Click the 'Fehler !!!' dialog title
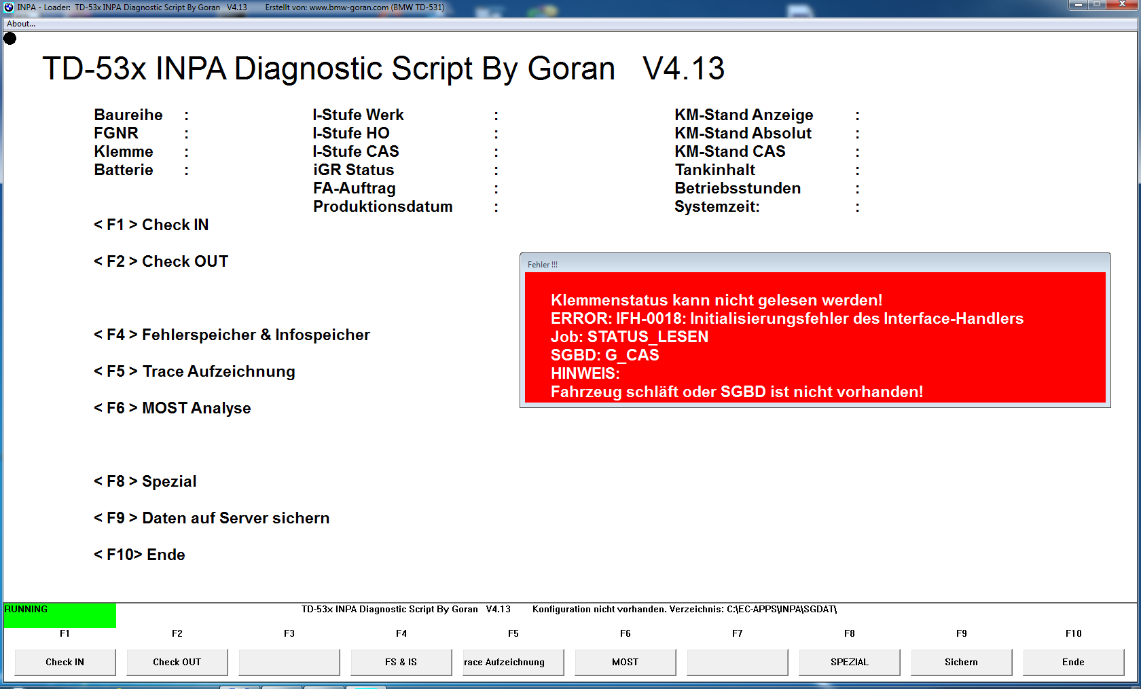1141x689 pixels. [x=543, y=265]
